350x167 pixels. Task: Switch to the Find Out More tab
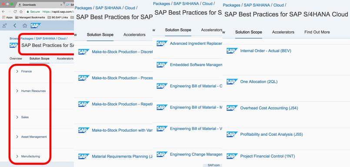coord(317,32)
